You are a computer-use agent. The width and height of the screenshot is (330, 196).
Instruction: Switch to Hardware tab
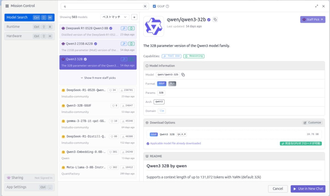click(x=29, y=36)
